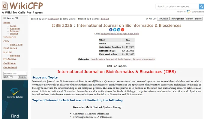Click the red International Journal on Bioinformatics heading
The width and height of the screenshot is (204, 119).
tap(117, 72)
